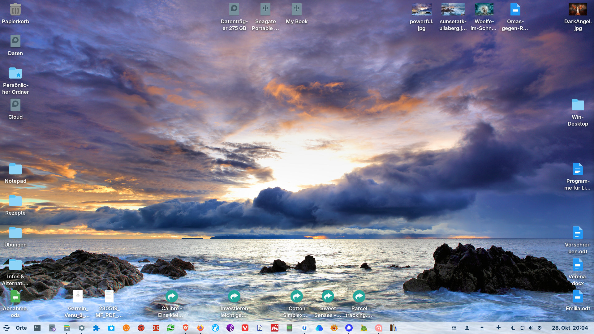Screen dimensions: 594x334
Task: Launch Firefox from the taskbar
Action: pyautogui.click(x=200, y=328)
